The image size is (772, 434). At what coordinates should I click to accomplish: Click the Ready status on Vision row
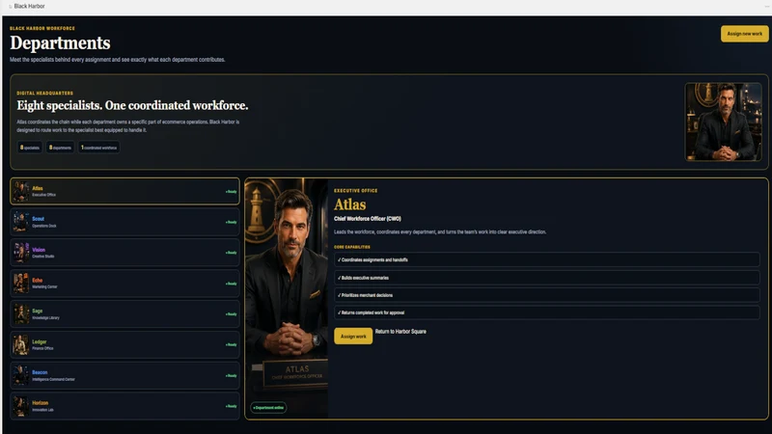point(231,253)
